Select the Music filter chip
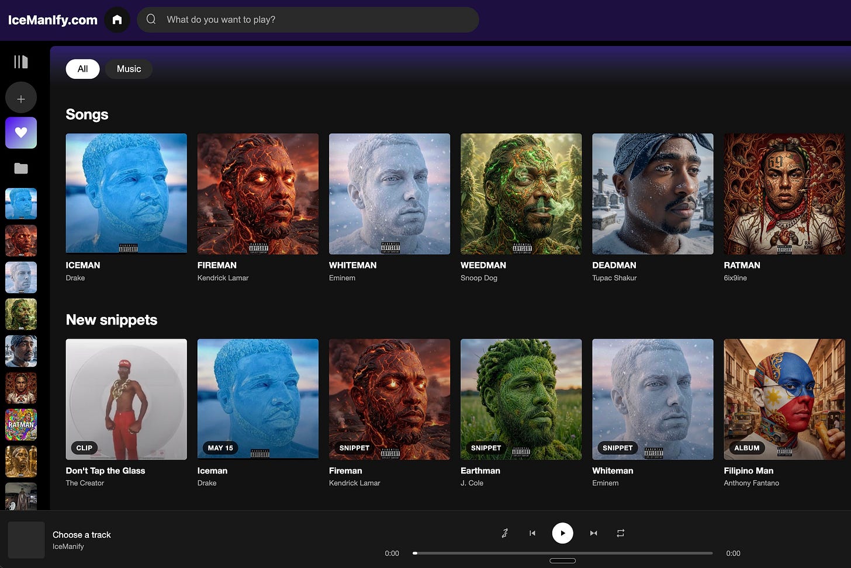The height and width of the screenshot is (568, 851). tap(129, 69)
